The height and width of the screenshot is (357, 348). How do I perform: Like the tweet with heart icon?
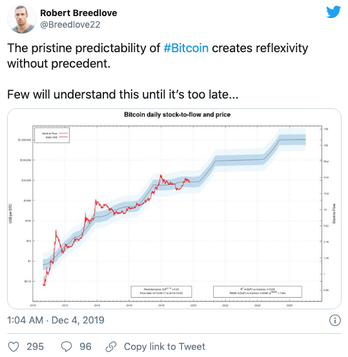point(14,347)
